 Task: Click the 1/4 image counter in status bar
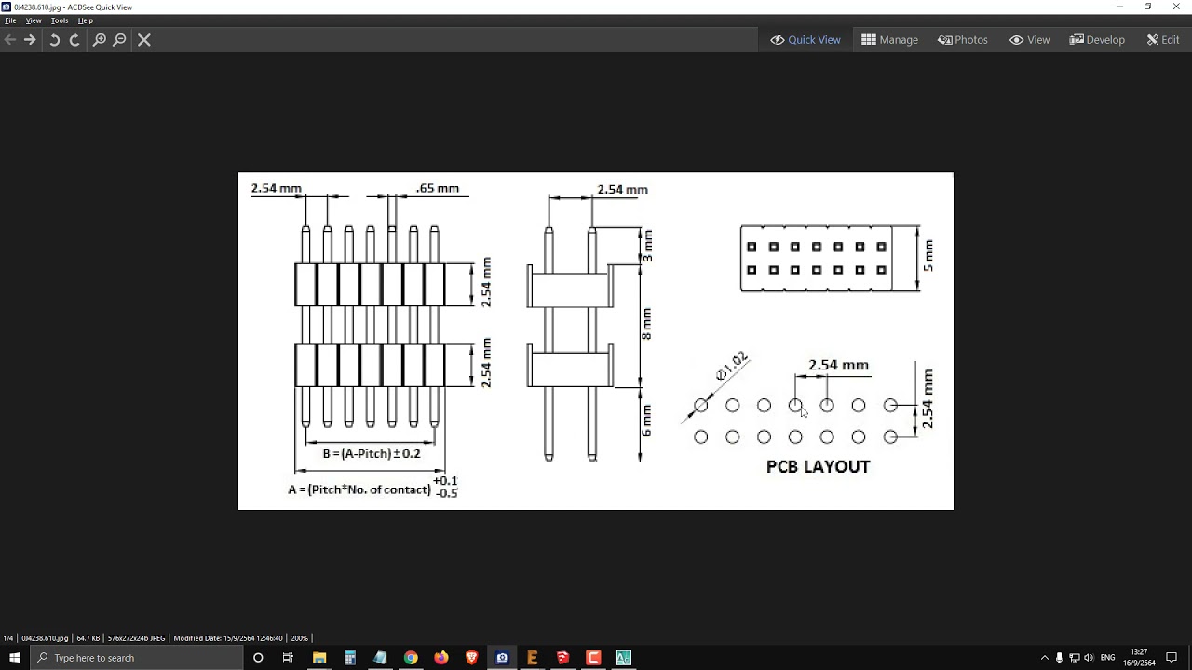pos(8,638)
